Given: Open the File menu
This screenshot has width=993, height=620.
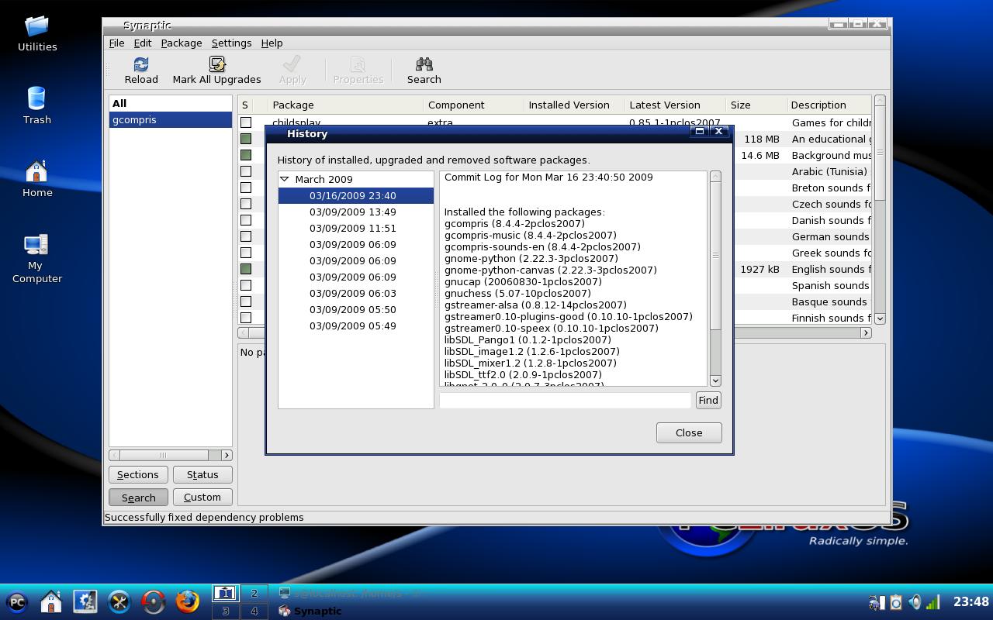Looking at the screenshot, I should pyautogui.click(x=116, y=43).
